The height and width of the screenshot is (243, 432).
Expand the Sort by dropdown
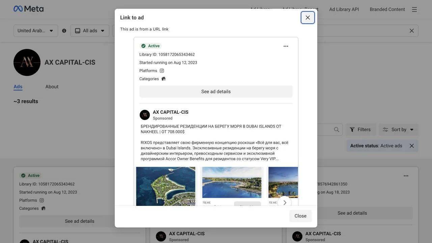(x=398, y=130)
